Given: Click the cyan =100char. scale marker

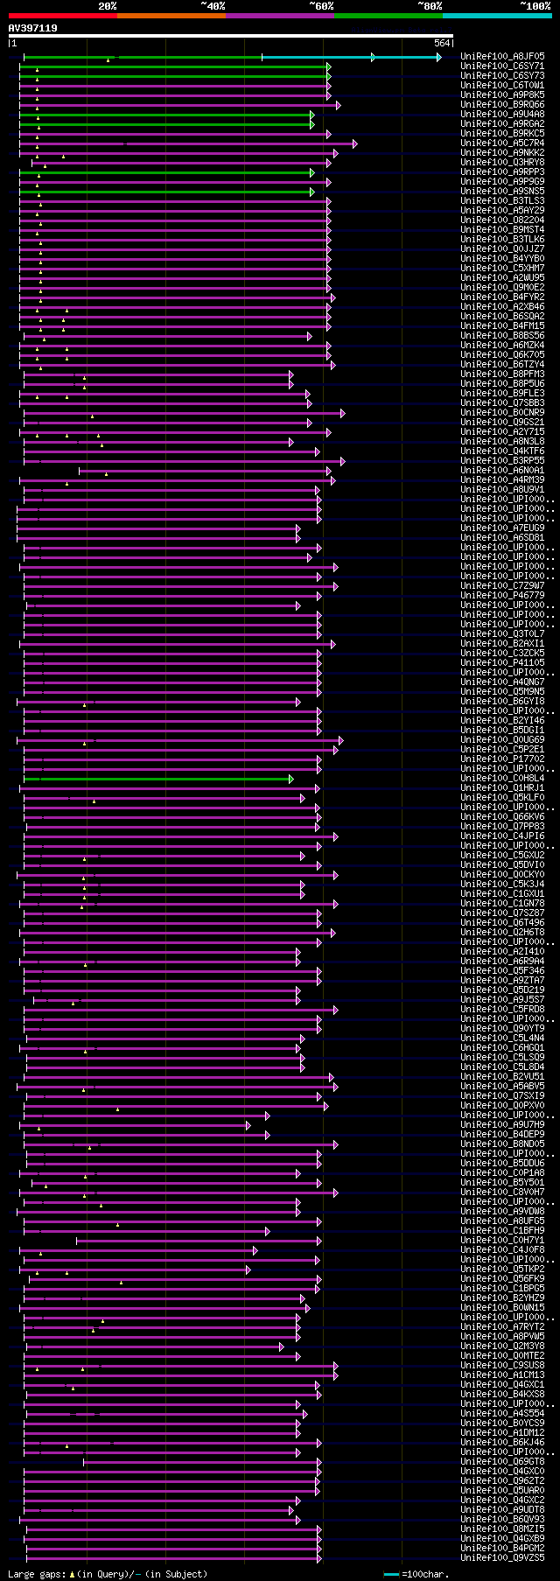Looking at the screenshot, I should point(392,1574).
